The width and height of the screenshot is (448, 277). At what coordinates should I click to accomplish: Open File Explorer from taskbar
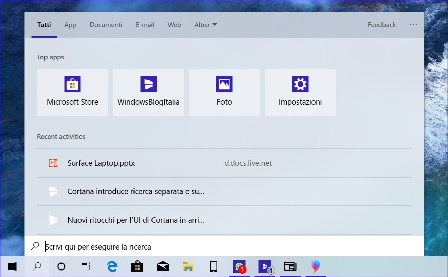(x=188, y=266)
